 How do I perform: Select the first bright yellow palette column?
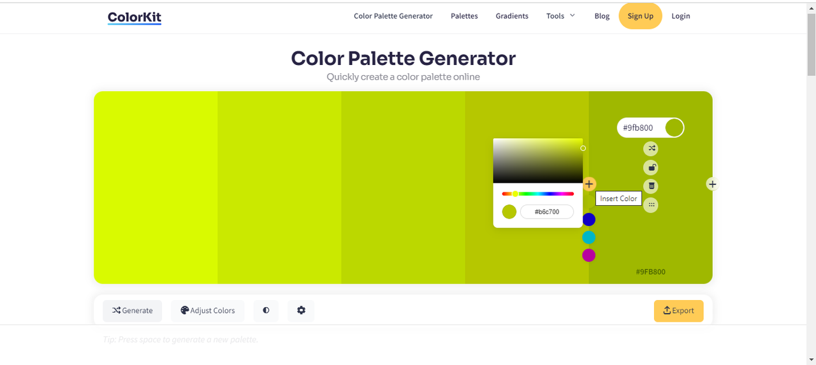point(156,188)
